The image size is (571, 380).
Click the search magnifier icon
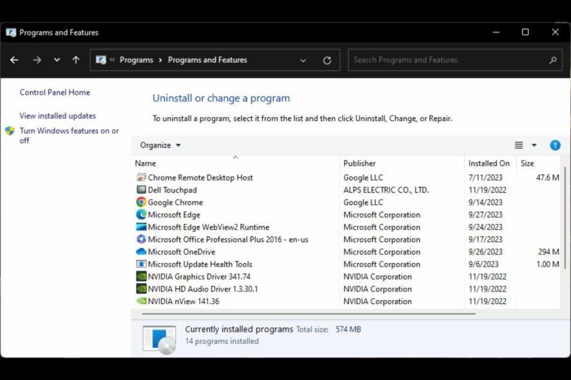click(x=553, y=60)
